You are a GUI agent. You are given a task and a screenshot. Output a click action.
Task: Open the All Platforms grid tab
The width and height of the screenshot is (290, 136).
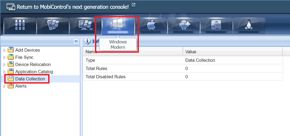tap(20, 26)
